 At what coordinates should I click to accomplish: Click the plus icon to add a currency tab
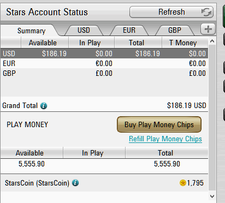point(208,29)
